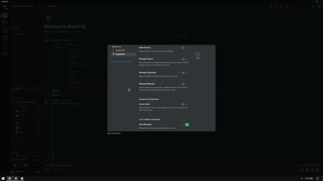323x181 pixels.
Task: Disconnect from voice with the phone icon
Action: pos(39,160)
